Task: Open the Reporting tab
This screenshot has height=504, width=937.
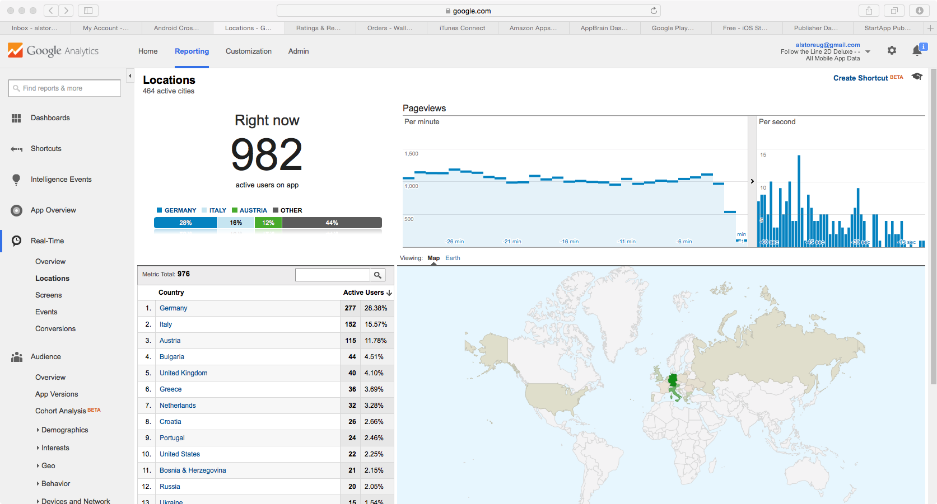Action: [x=192, y=51]
